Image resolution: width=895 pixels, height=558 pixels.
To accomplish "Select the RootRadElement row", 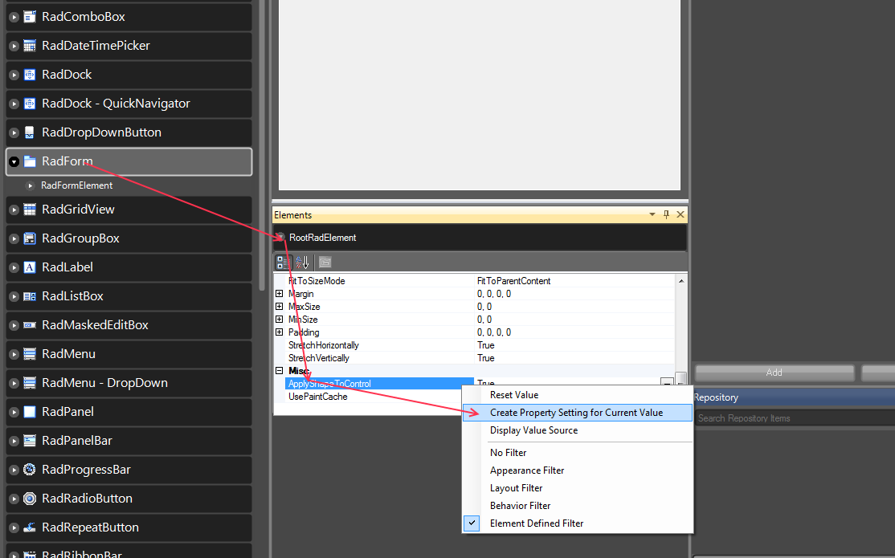I will (x=480, y=238).
